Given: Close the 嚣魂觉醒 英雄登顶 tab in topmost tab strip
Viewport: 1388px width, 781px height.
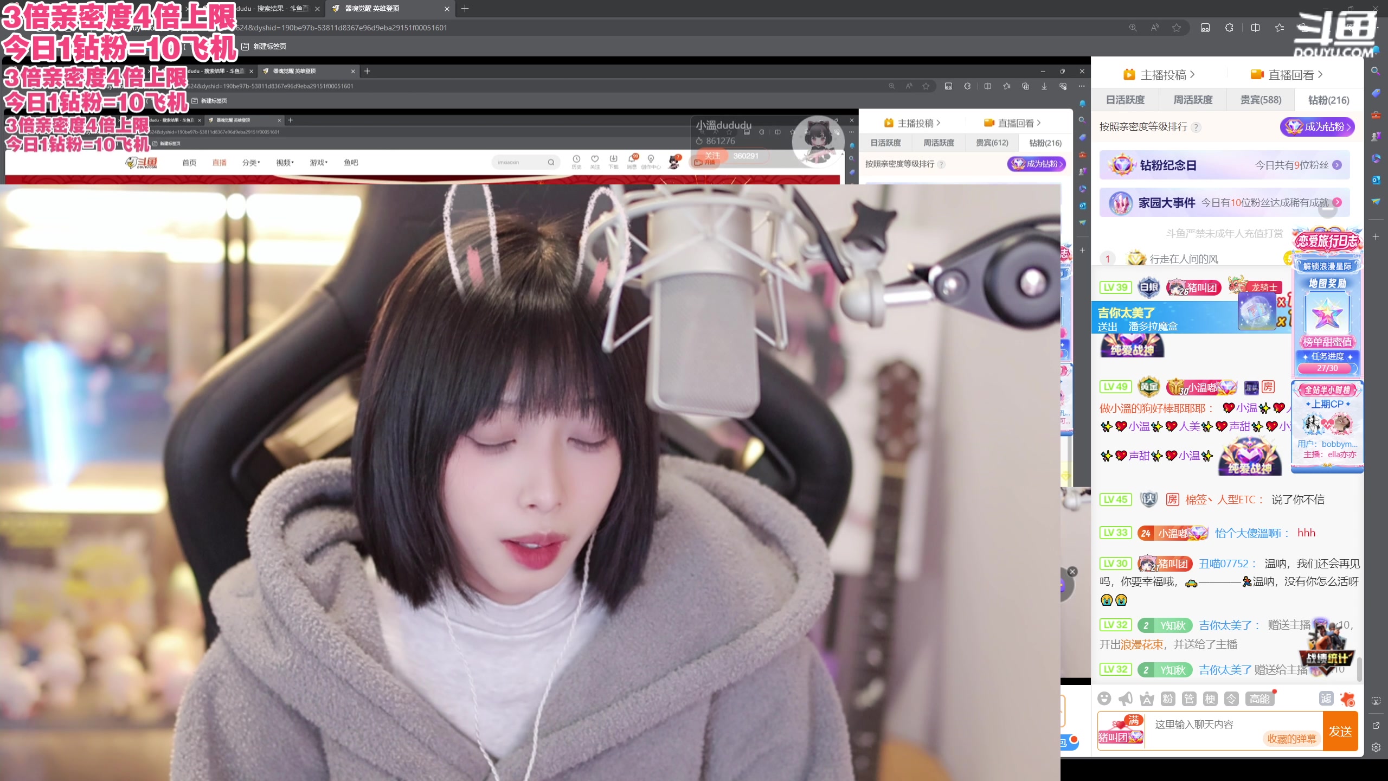Looking at the screenshot, I should click(x=447, y=9).
